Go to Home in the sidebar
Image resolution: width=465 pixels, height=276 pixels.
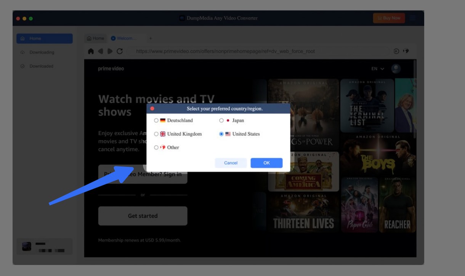tap(44, 38)
